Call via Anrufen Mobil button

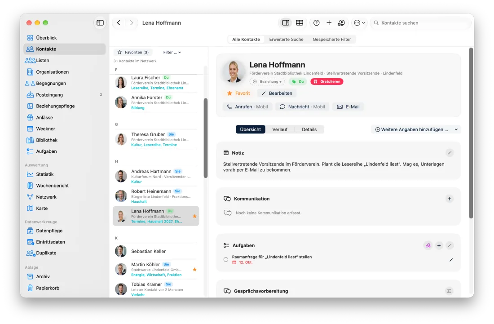click(247, 107)
